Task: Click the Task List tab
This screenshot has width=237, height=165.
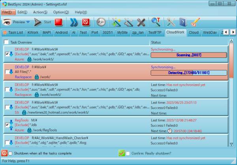Action: (13, 33)
